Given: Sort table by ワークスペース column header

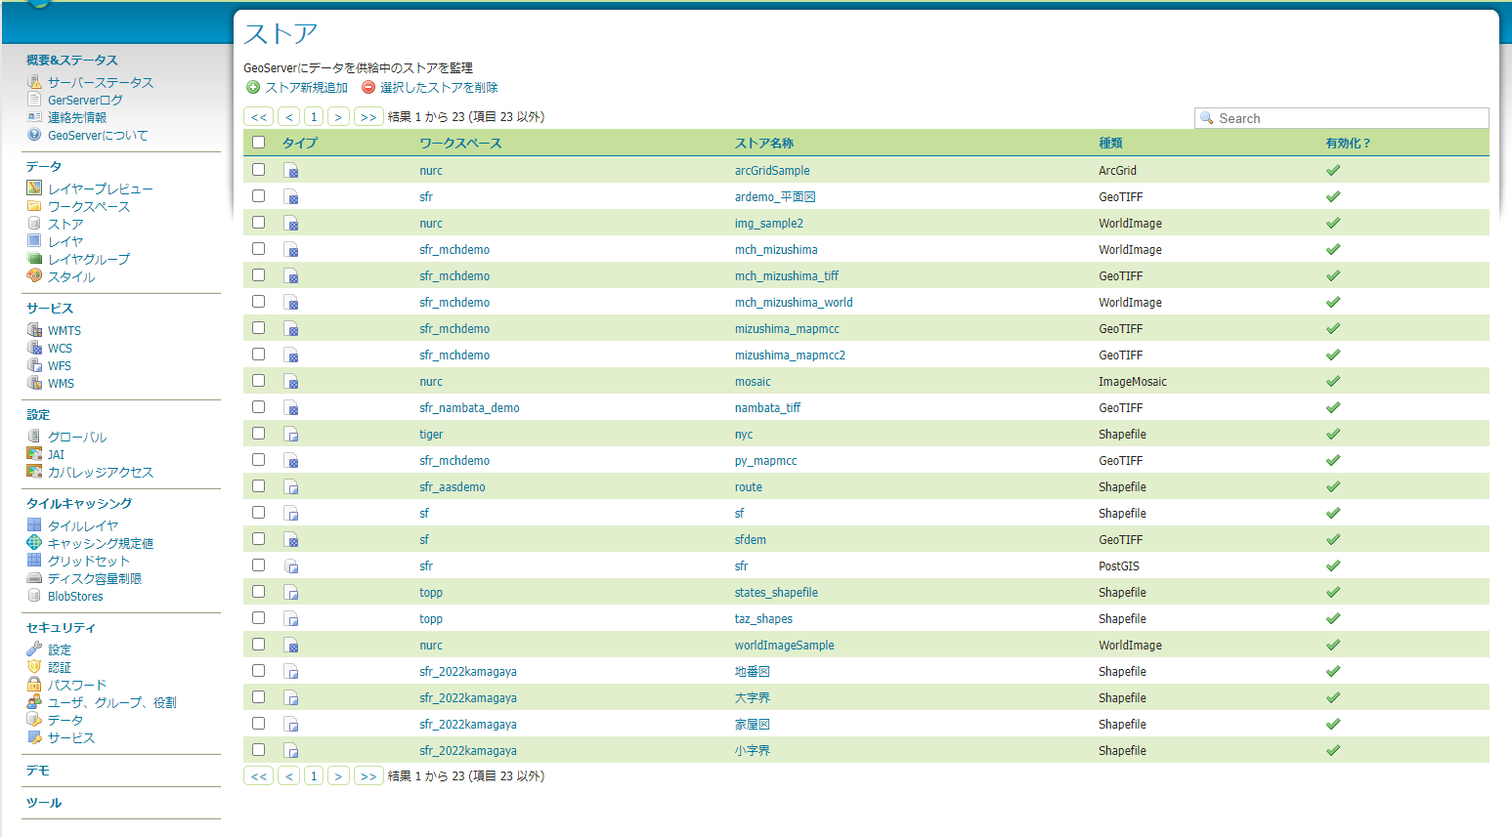Looking at the screenshot, I should point(460,144).
